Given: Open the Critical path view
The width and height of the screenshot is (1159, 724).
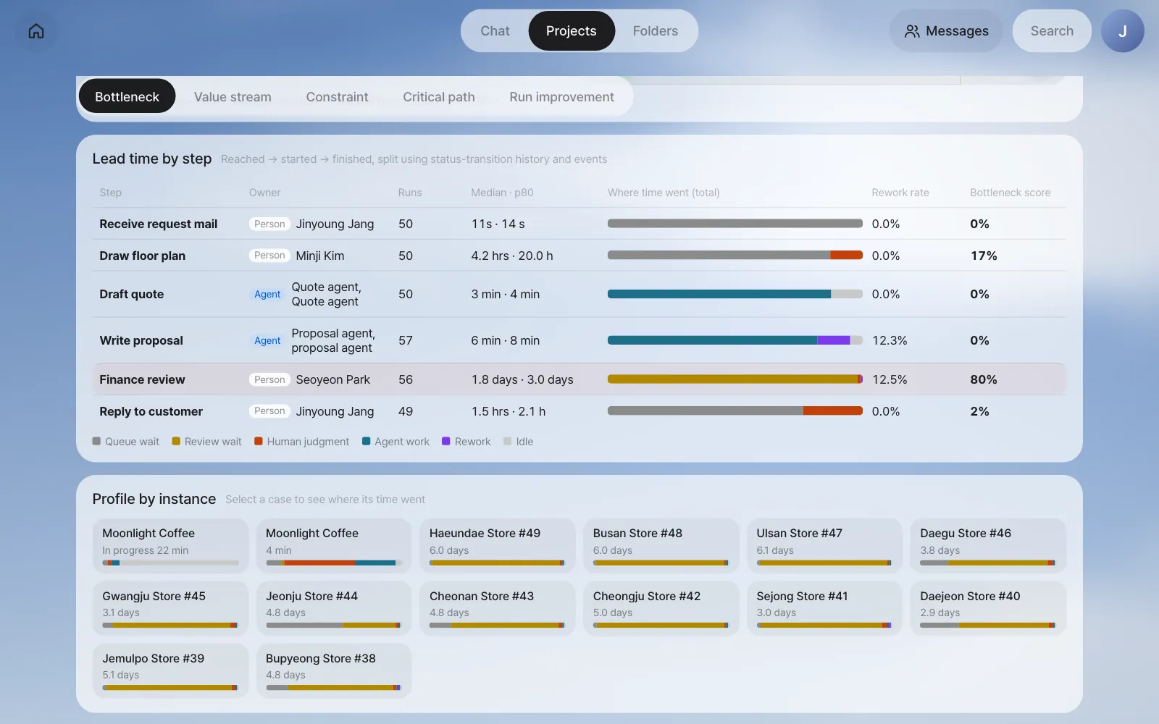Looking at the screenshot, I should tap(439, 96).
